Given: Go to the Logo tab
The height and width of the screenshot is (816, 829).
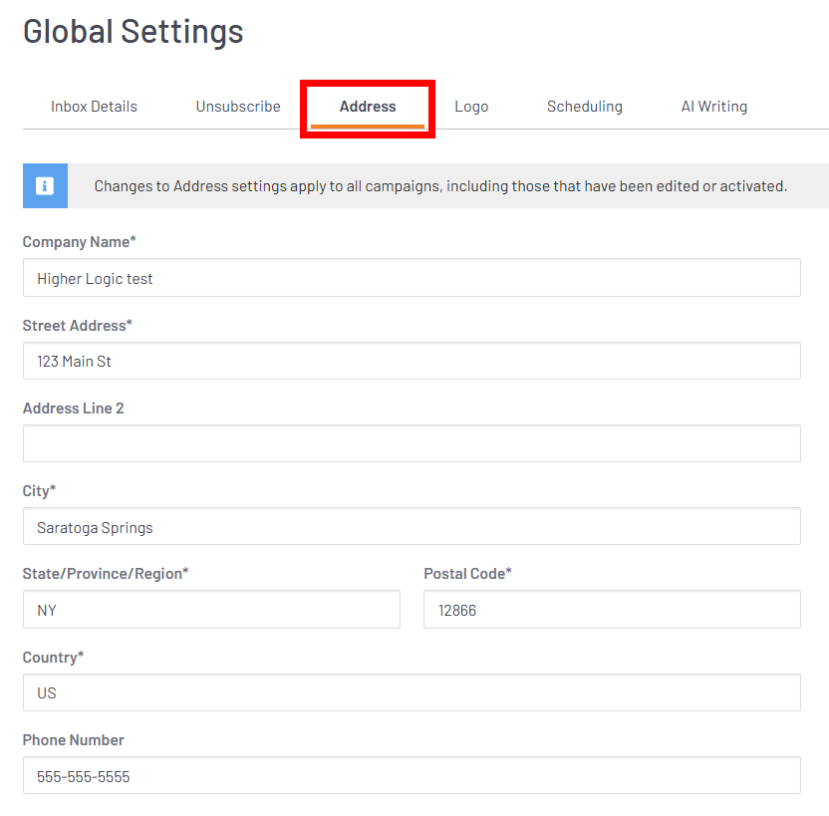Looking at the screenshot, I should click(x=471, y=107).
